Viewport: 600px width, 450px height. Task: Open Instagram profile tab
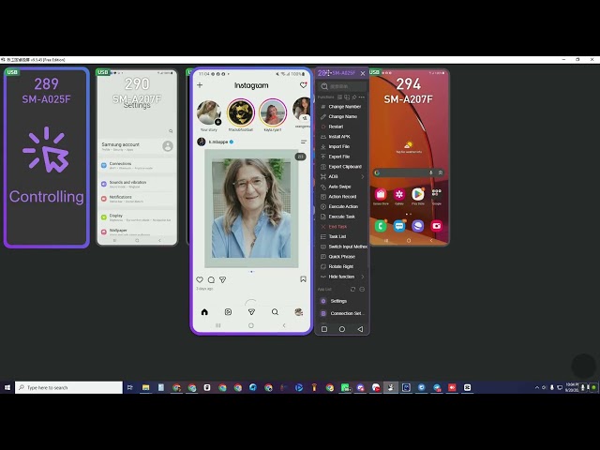[x=298, y=312]
